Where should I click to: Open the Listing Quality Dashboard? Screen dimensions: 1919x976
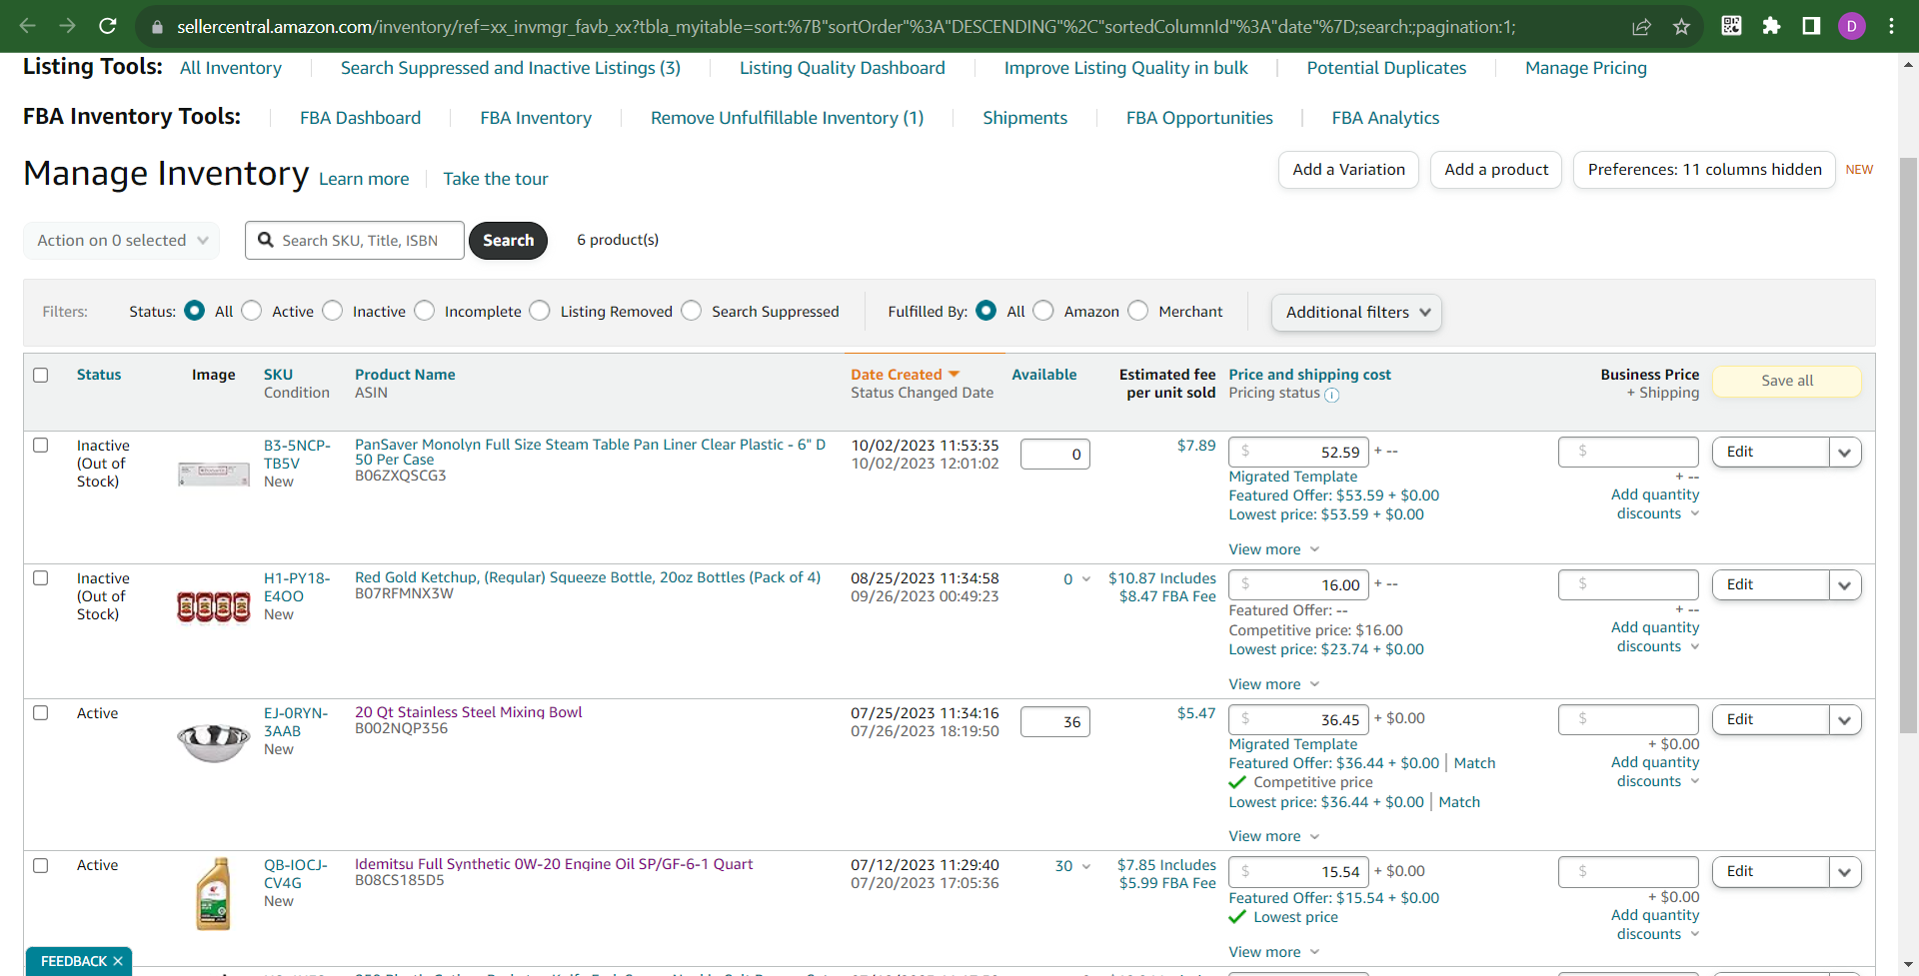coord(843,68)
